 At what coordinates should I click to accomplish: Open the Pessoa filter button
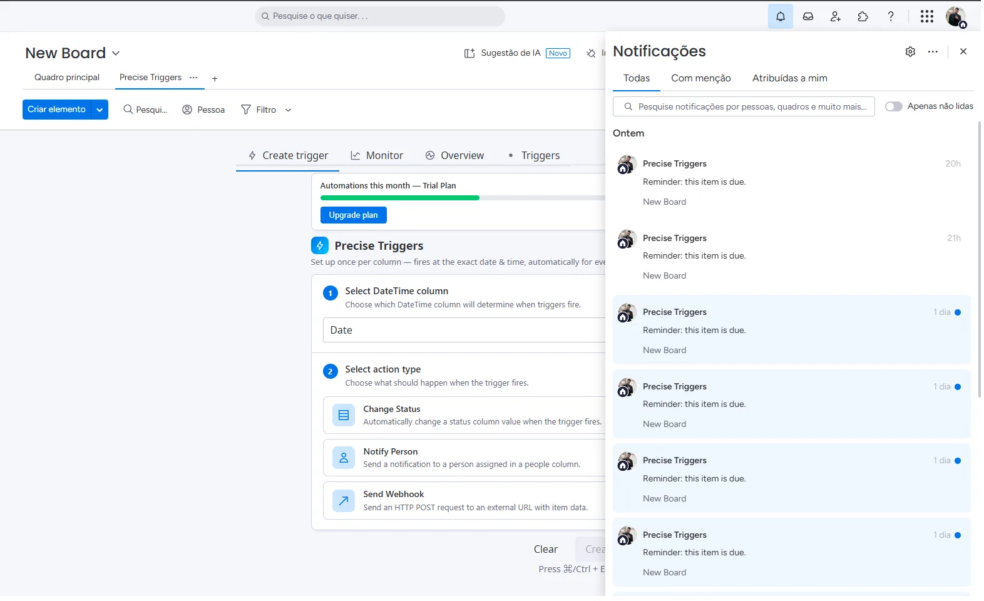(203, 110)
